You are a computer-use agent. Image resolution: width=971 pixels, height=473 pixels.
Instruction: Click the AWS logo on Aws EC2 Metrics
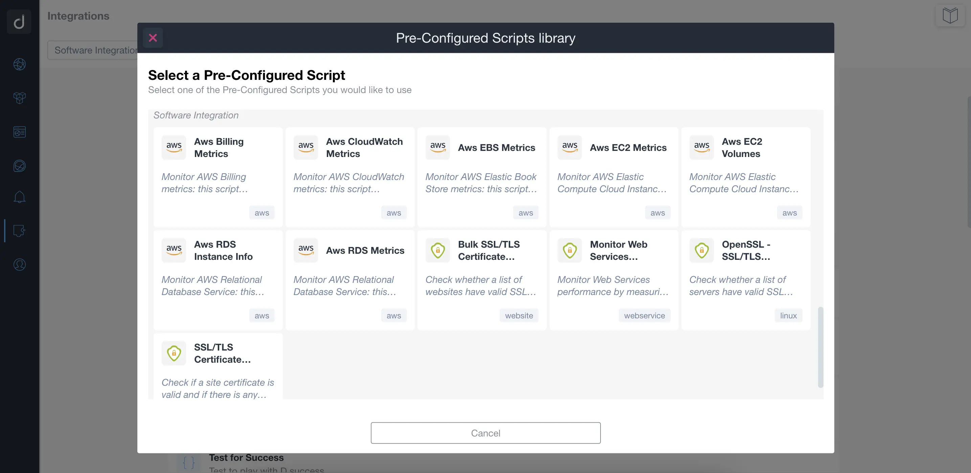click(569, 148)
